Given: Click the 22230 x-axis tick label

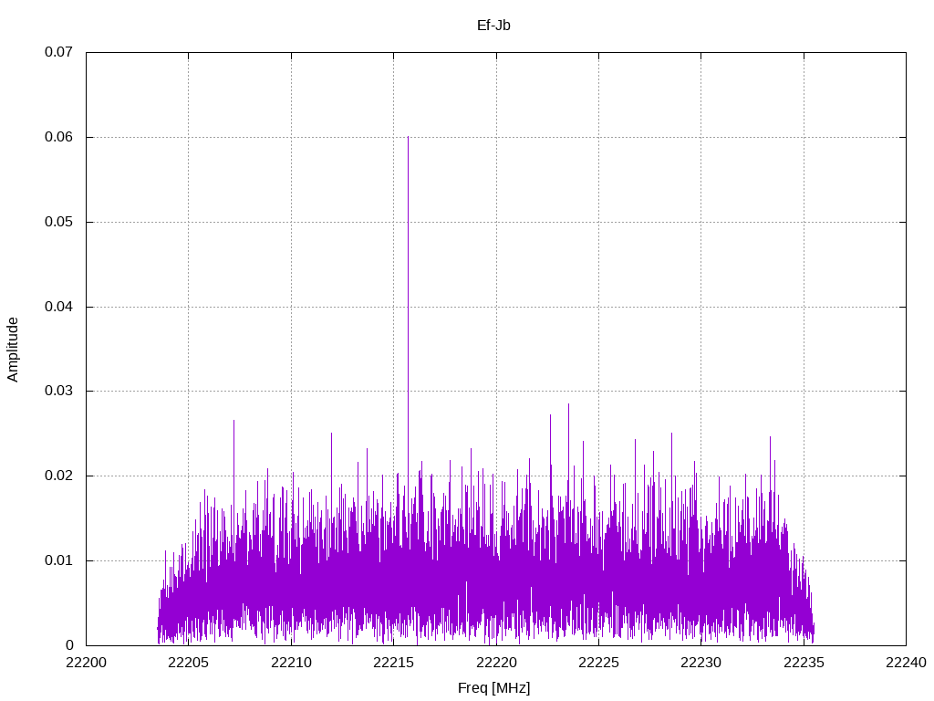Looking at the screenshot, I should (x=701, y=663).
